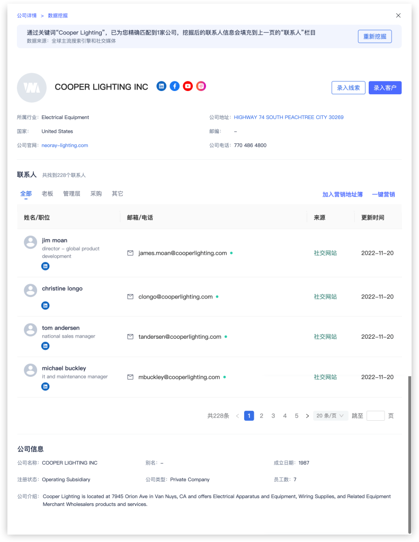Click 加入营销地址簿 link

pos(343,194)
